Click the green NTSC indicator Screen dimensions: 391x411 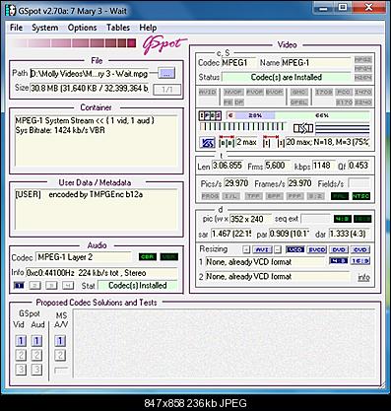tap(360, 196)
